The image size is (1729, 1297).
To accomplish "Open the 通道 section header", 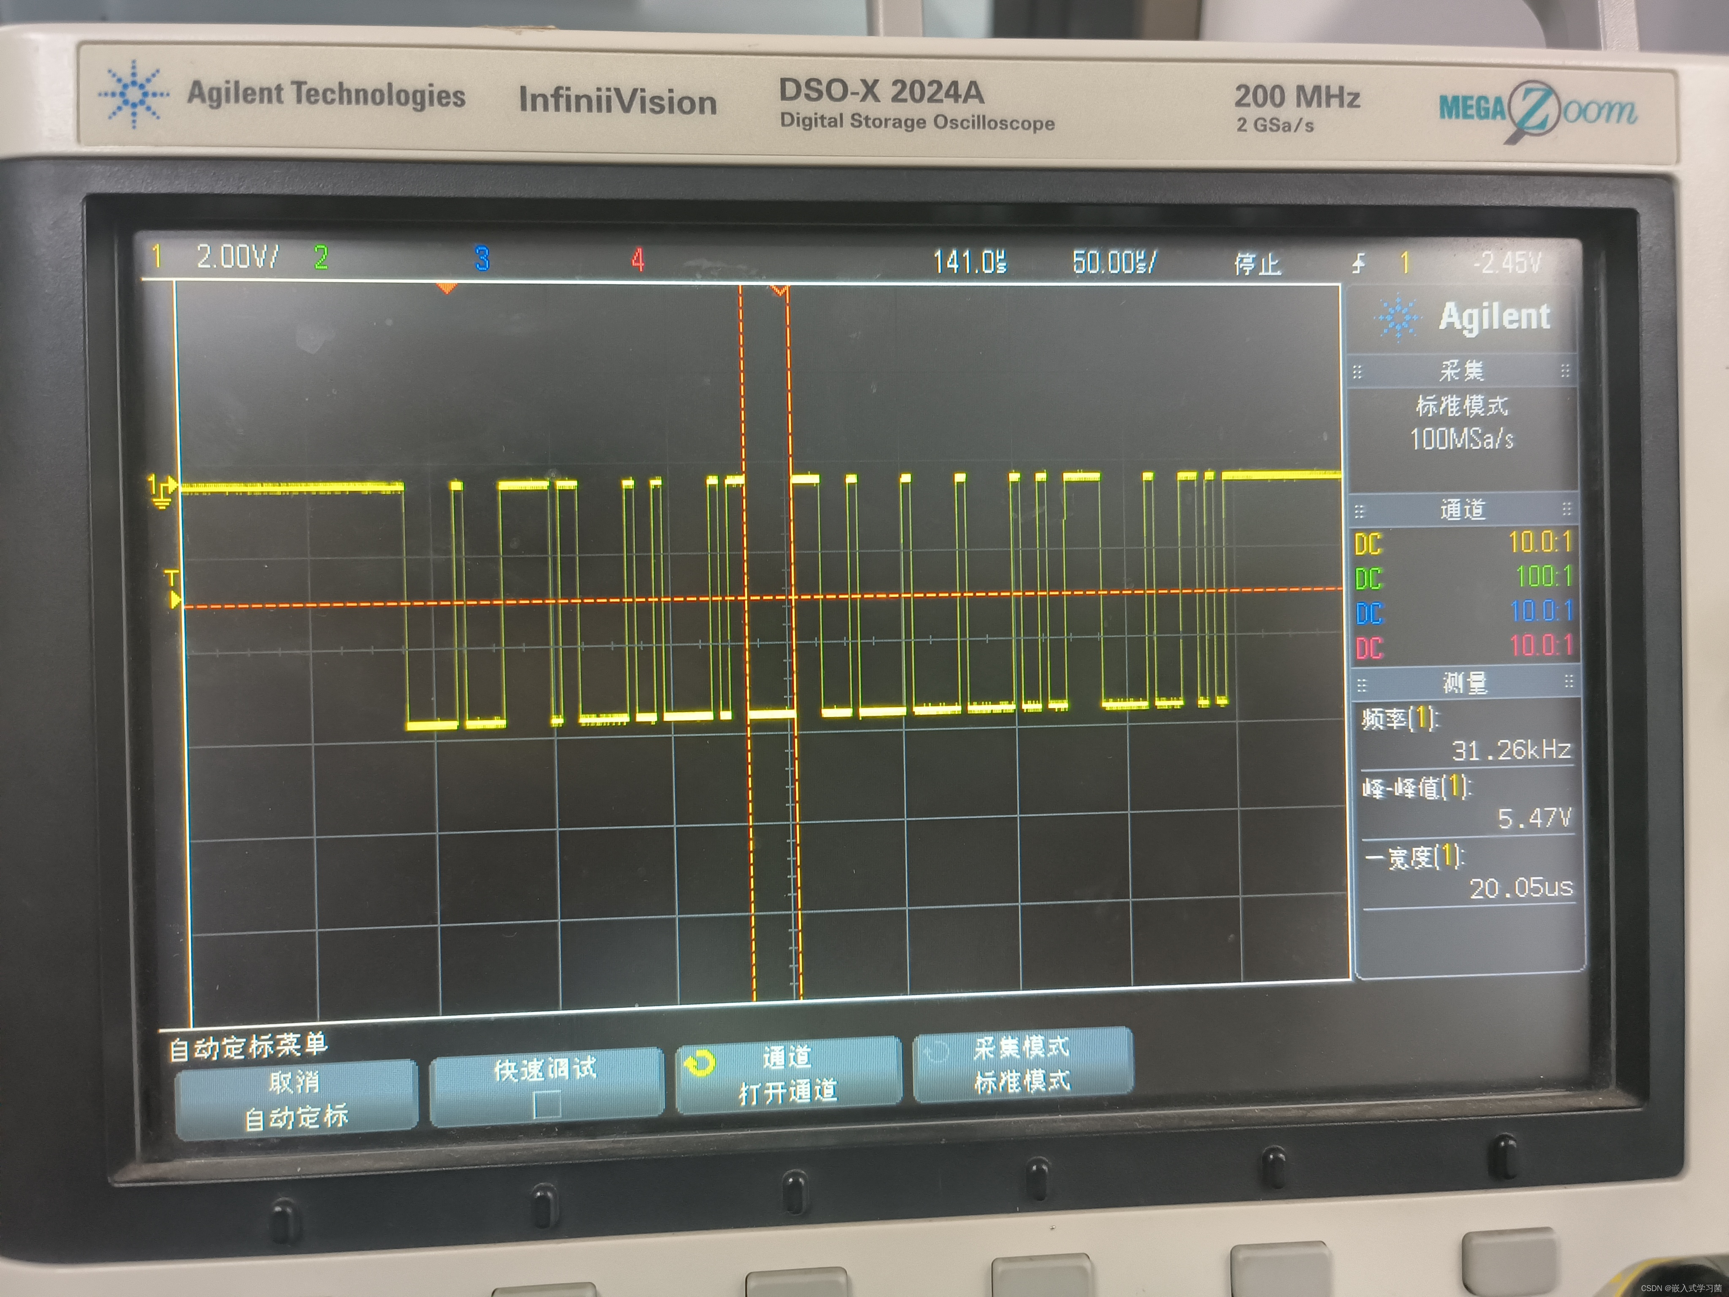I will (x=1463, y=510).
